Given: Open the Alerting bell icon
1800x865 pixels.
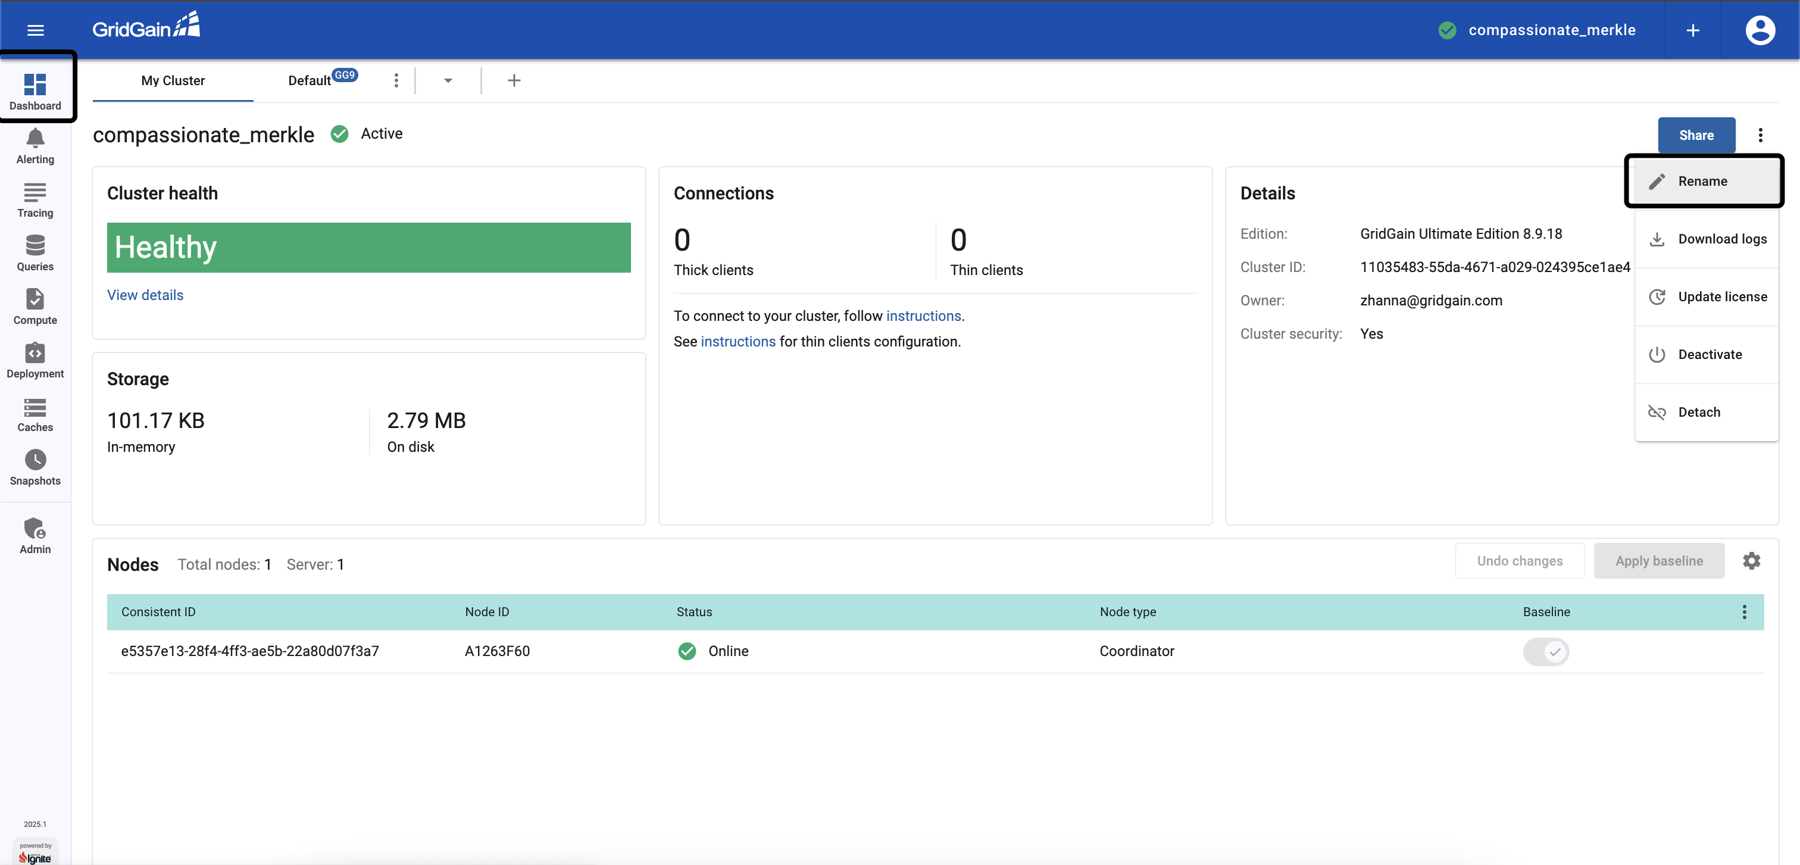Looking at the screenshot, I should pos(35,138).
